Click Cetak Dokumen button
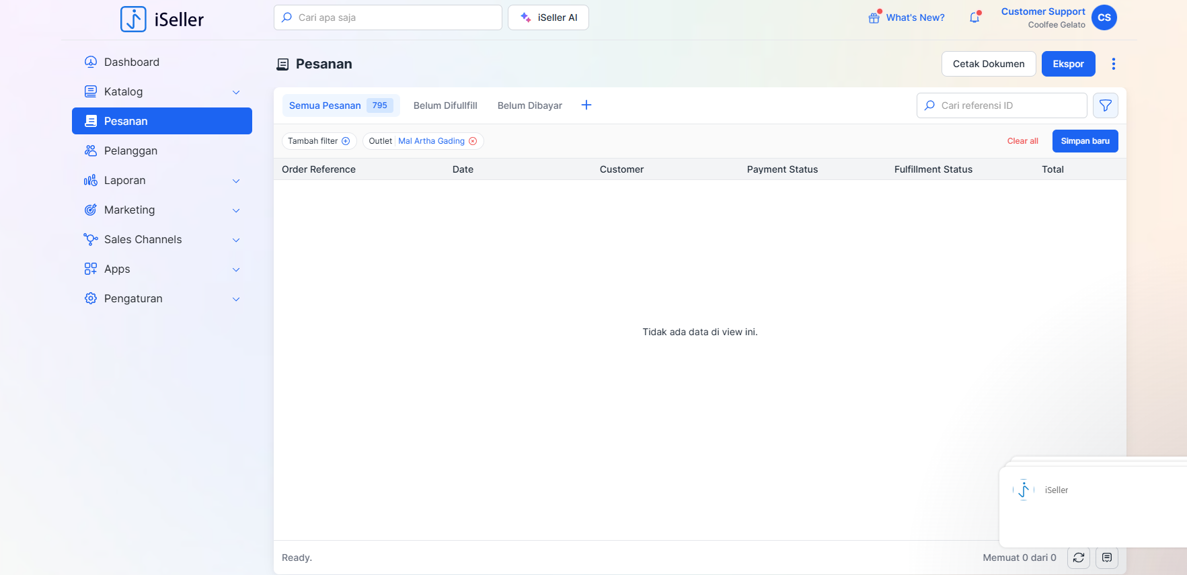The width and height of the screenshot is (1187, 575). click(988, 64)
